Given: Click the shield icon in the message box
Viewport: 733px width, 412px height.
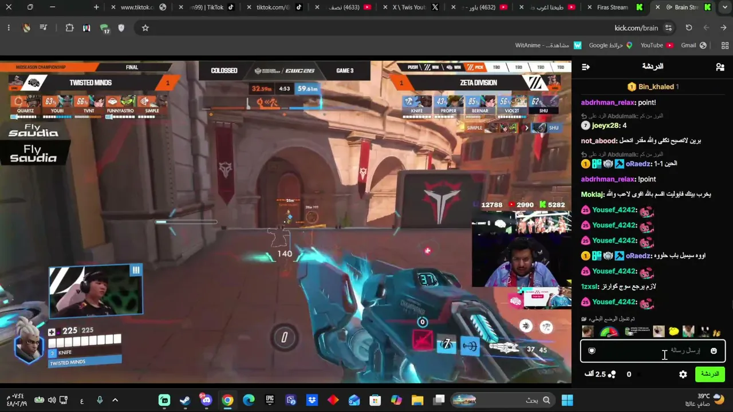Looking at the screenshot, I should (592, 351).
